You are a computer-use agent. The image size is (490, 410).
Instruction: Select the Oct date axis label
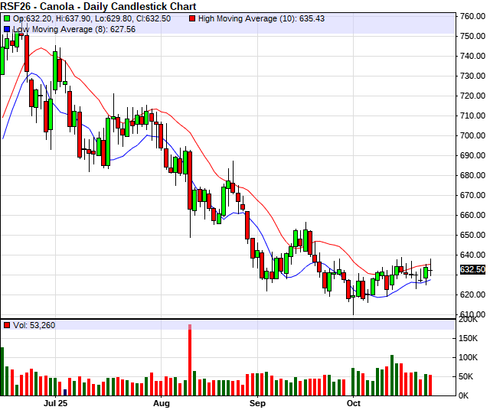point(353,402)
